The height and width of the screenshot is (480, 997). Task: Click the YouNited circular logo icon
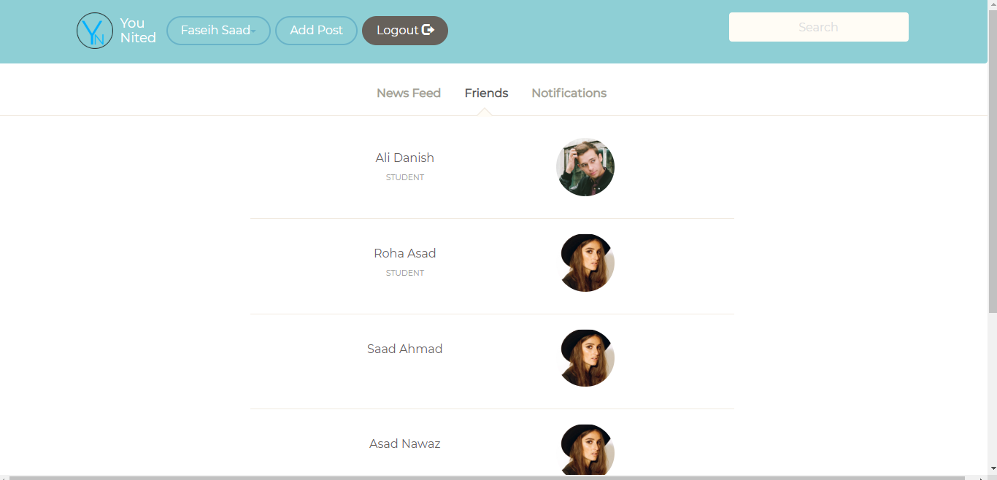click(95, 31)
